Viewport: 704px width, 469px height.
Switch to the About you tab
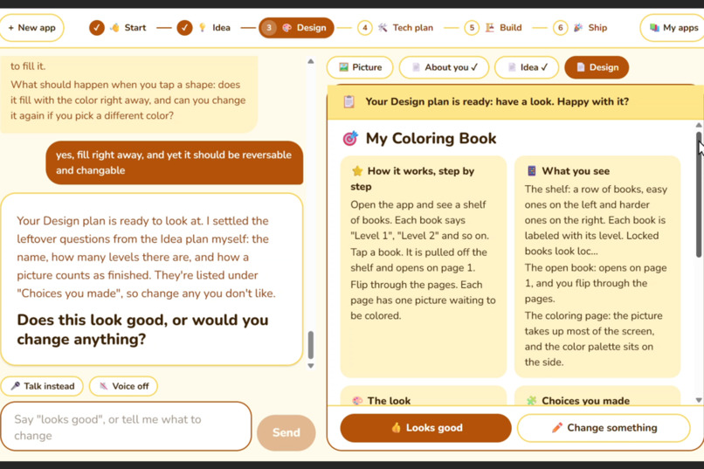pyautogui.click(x=444, y=67)
